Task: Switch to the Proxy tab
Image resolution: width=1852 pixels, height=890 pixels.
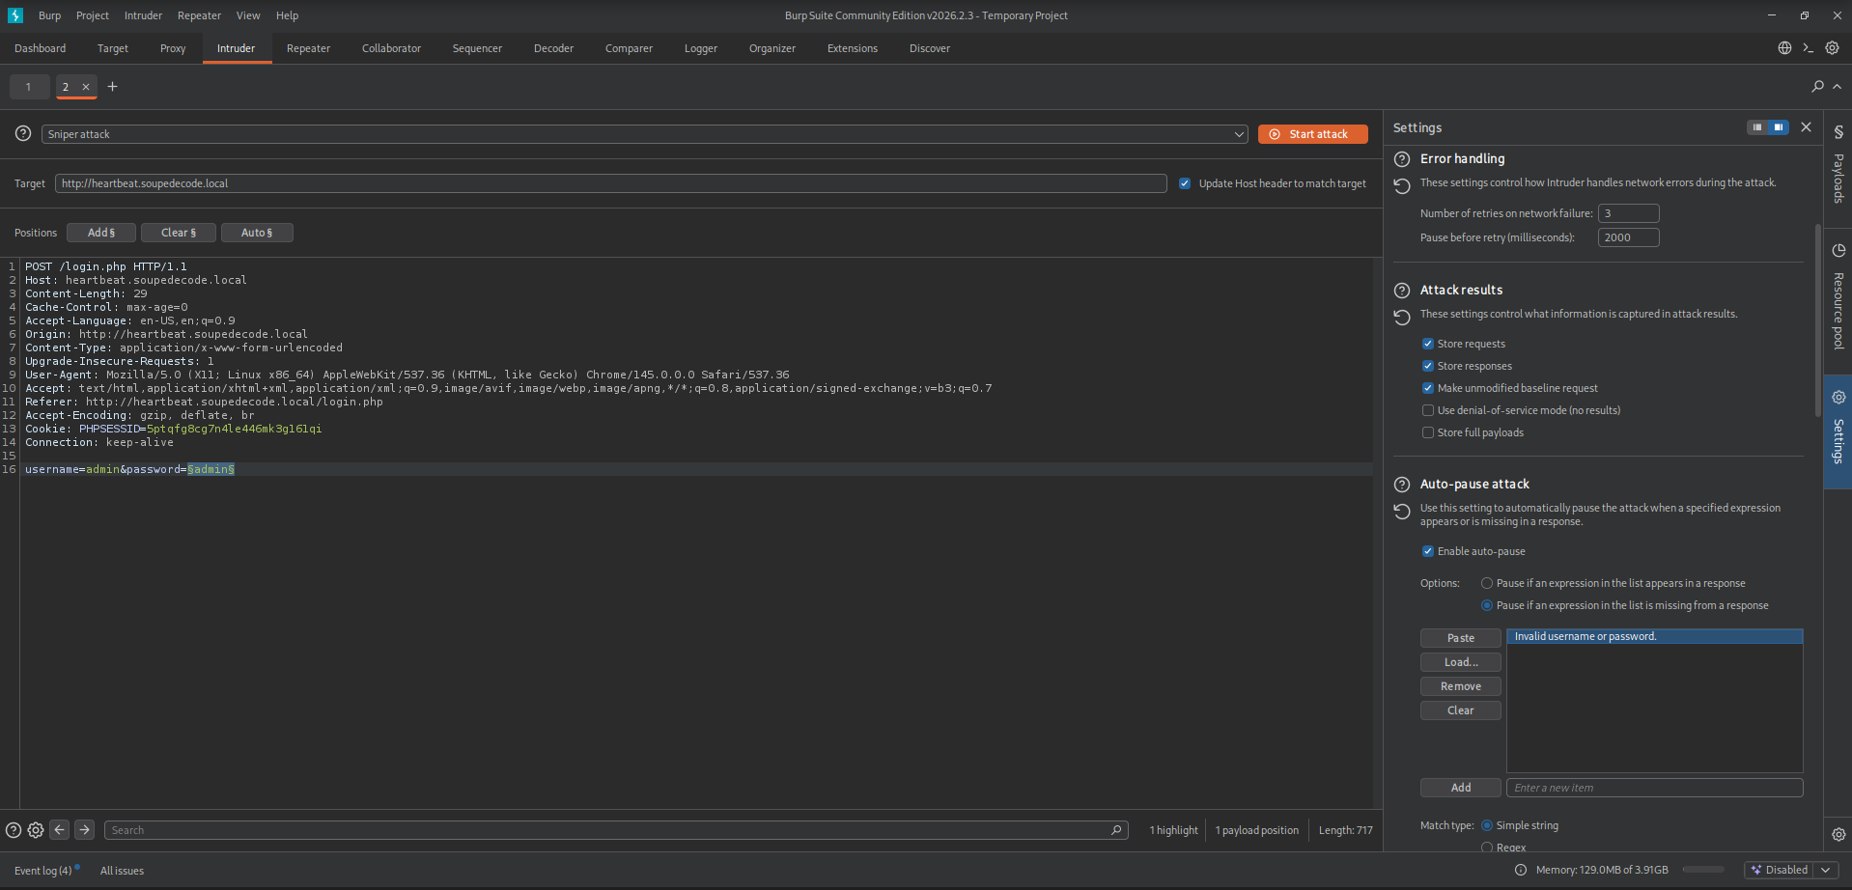Action: point(173,48)
